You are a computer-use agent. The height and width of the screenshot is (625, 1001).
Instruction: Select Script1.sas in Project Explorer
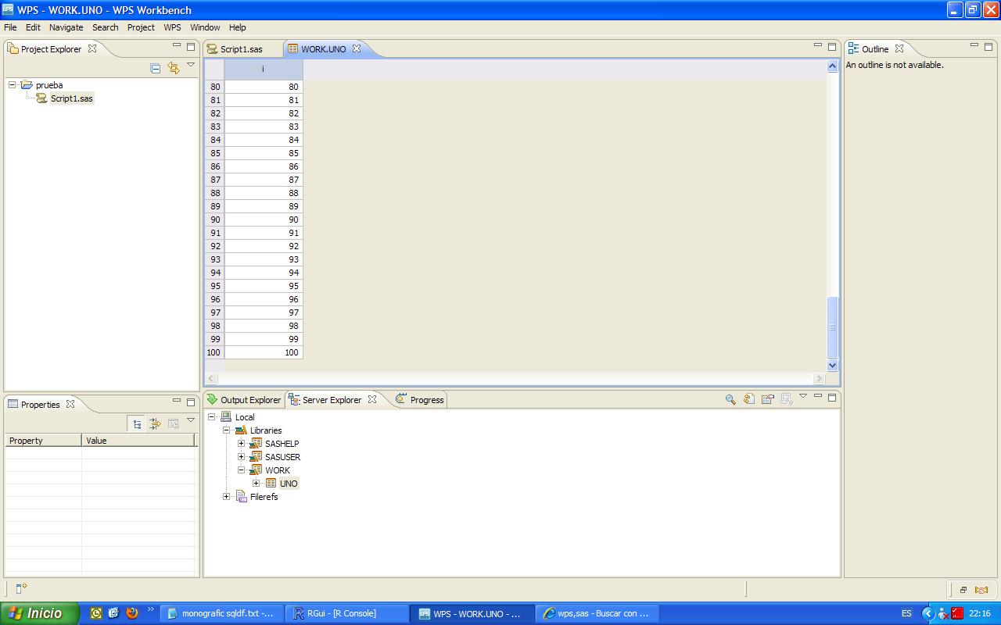click(x=71, y=98)
